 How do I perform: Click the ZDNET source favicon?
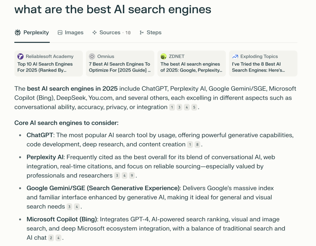pyautogui.click(x=164, y=56)
